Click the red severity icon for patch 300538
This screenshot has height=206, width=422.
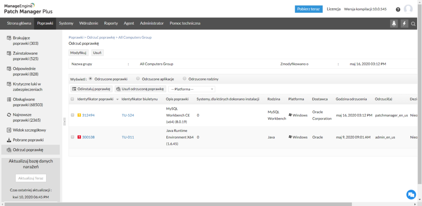point(79,137)
